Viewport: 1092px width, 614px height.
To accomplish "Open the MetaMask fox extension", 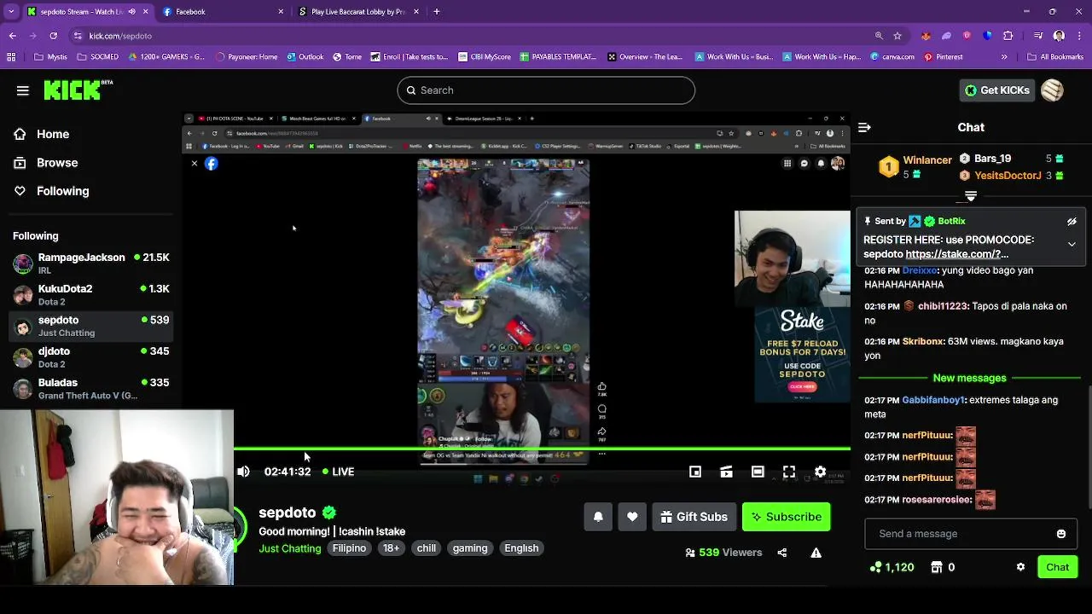I will coord(926,36).
